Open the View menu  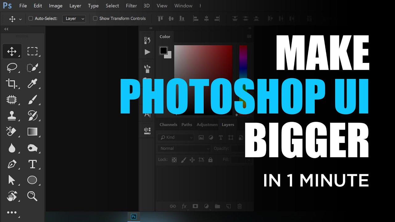pos(162,6)
